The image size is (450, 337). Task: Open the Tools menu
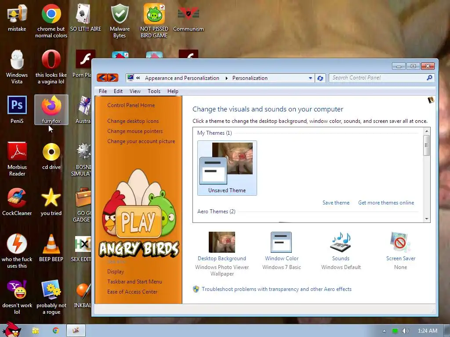(154, 91)
